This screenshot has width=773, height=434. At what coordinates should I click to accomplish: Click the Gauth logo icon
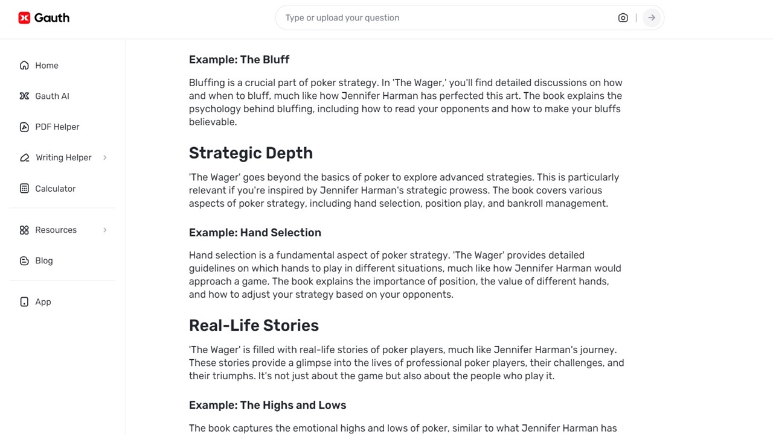click(24, 18)
